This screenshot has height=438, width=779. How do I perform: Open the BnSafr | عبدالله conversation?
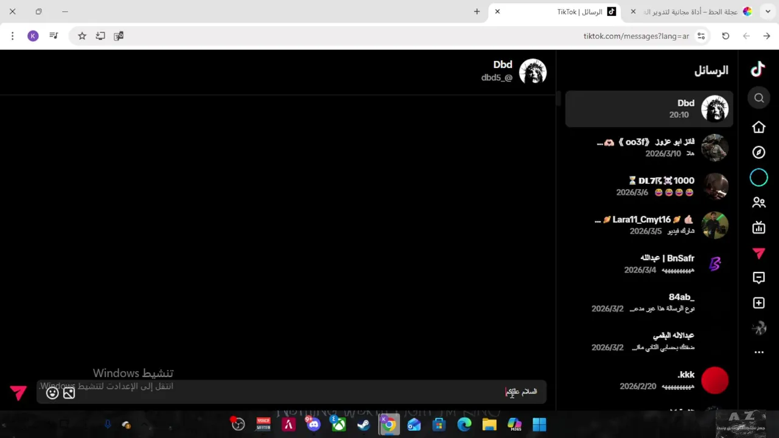click(649, 263)
